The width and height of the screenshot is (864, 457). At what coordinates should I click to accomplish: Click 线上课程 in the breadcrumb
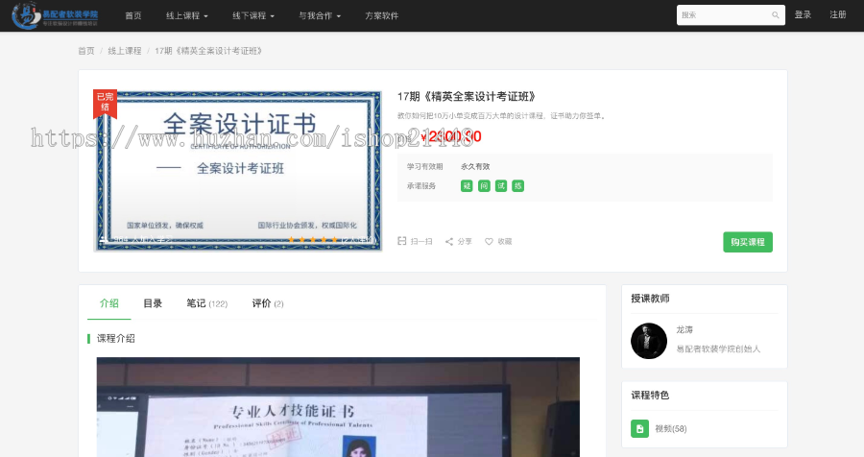coord(125,51)
